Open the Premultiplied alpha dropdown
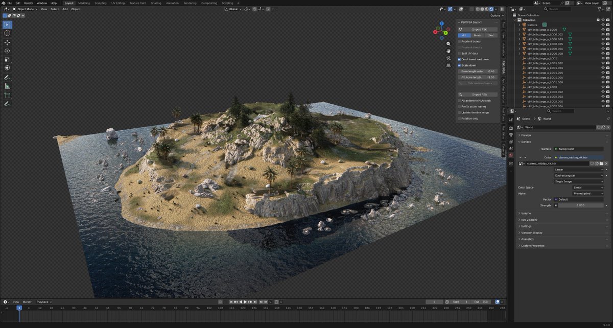 (x=588, y=193)
